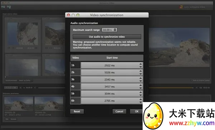Viewport: 215px width, 130px height.
Task: Click the Autopano Video logo icon
Action: pos(181,7)
